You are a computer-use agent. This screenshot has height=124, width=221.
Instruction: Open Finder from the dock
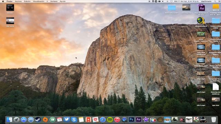click(9, 120)
